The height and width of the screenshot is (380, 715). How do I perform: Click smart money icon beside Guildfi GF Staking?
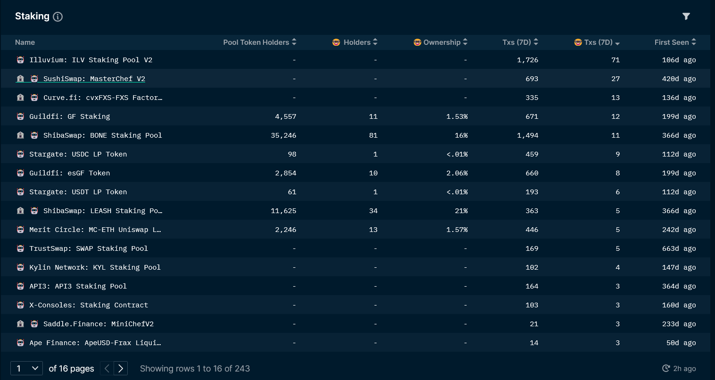point(20,116)
